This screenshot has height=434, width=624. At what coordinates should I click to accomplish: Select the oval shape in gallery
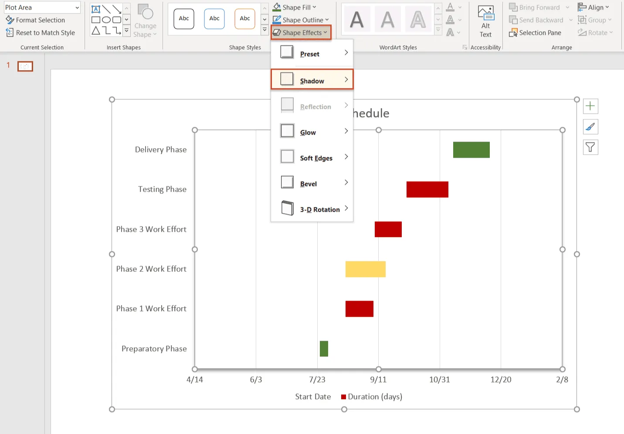tap(106, 20)
